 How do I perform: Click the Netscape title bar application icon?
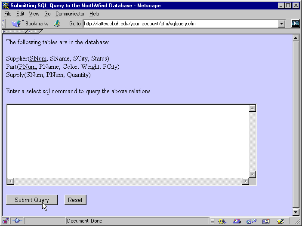[x=6, y=6]
